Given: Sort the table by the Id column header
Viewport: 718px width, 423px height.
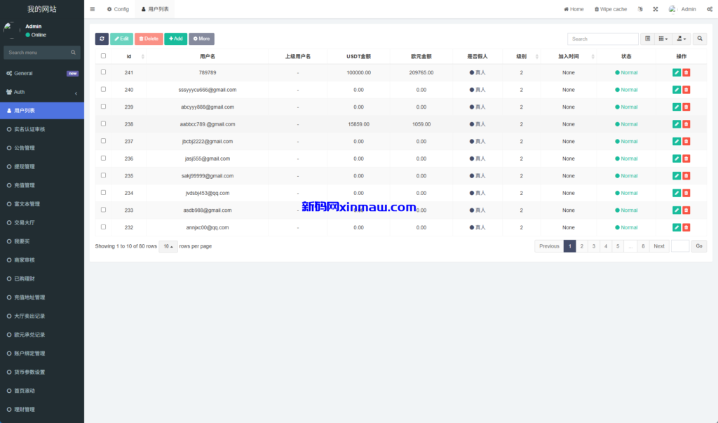Looking at the screenshot, I should click(x=129, y=56).
